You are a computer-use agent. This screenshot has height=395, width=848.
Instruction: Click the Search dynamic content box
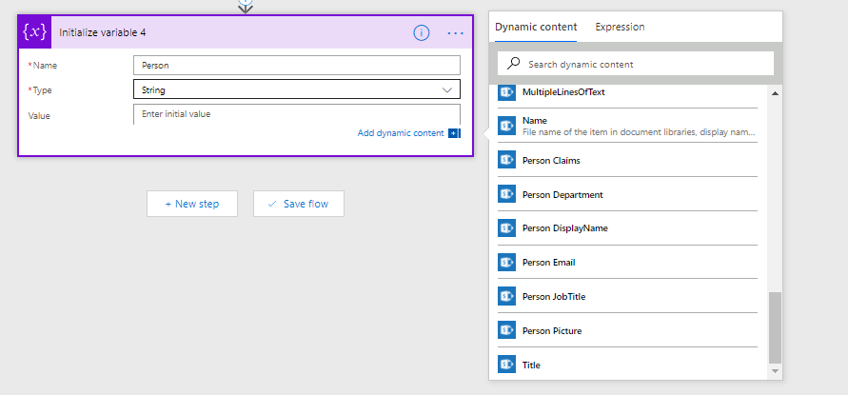(636, 64)
